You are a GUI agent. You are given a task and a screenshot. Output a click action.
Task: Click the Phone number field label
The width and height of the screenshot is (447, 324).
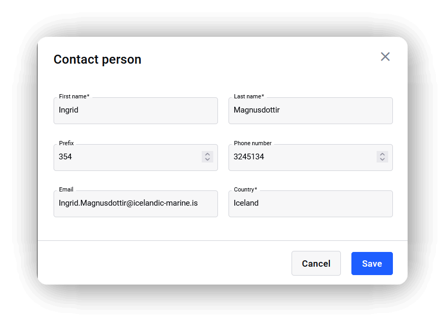pyautogui.click(x=253, y=143)
